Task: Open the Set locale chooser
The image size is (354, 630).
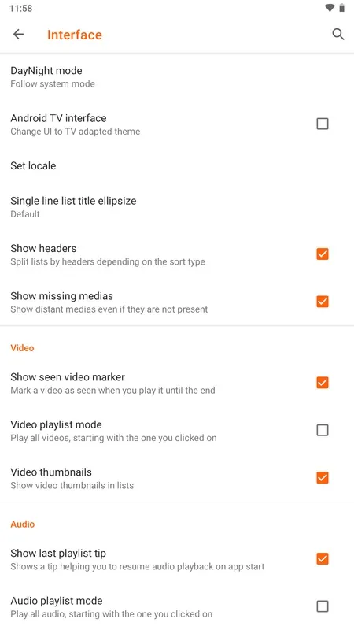Action: 177,165
